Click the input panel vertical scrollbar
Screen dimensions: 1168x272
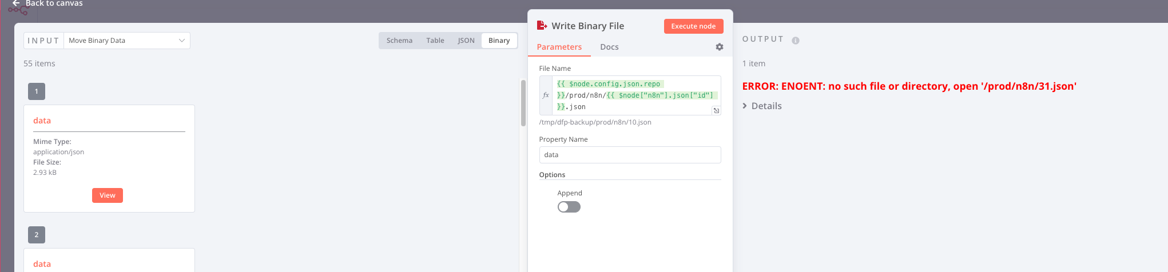tap(523, 103)
